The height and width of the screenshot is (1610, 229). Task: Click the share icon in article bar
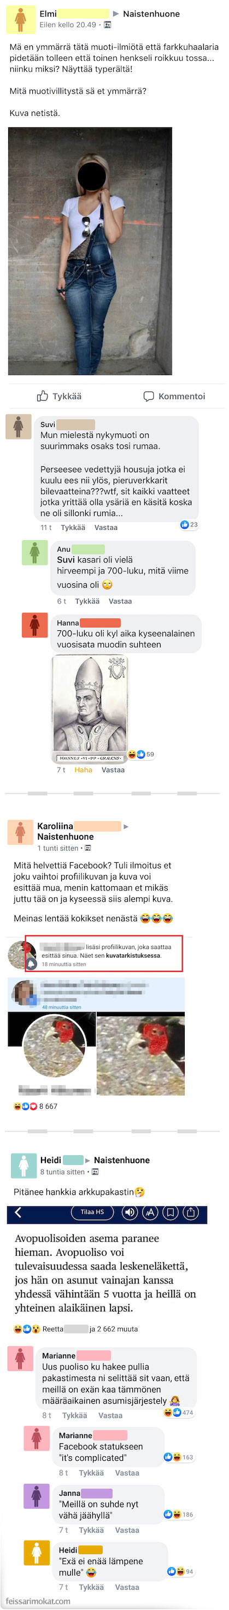coord(191,1213)
